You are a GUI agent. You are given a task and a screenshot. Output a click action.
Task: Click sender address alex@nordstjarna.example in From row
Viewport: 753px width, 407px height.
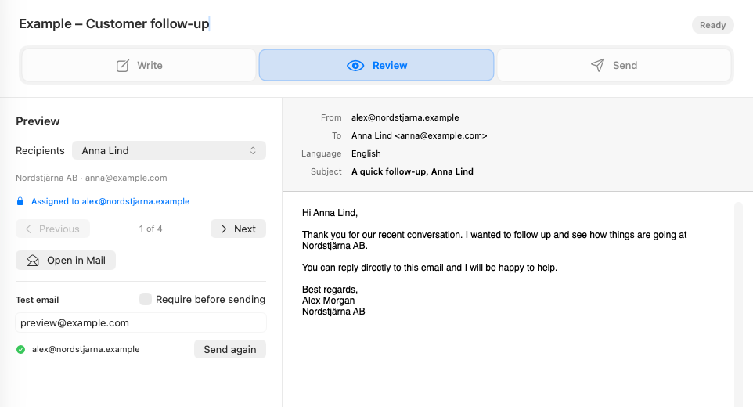[405, 117]
